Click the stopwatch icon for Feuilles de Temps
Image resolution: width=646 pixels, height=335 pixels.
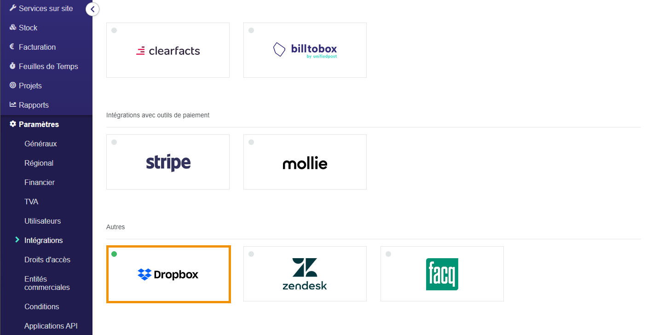(x=13, y=66)
